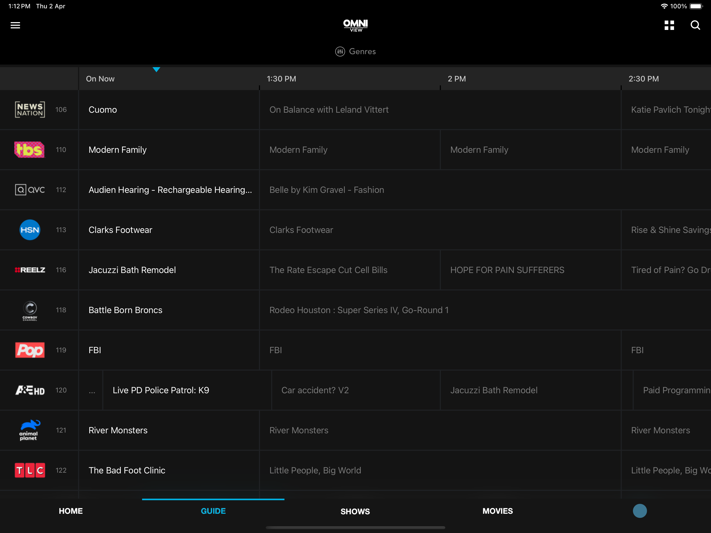Open The Bad Foot Clinic
711x533 pixels.
click(x=169, y=470)
